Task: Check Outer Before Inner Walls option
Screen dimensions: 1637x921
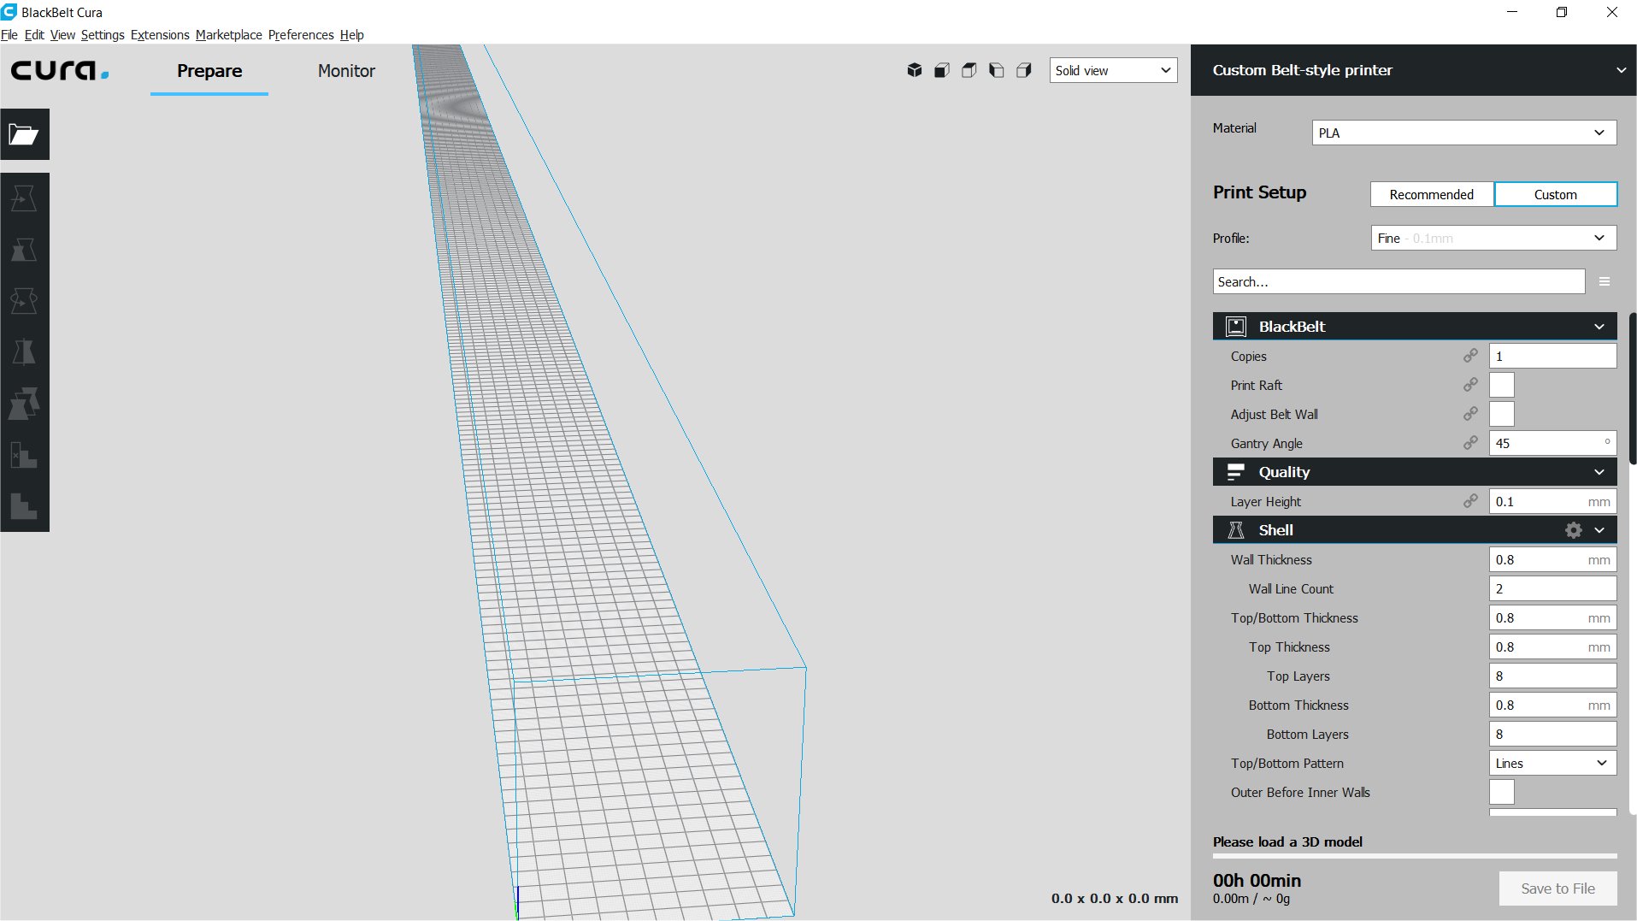Action: tap(1501, 793)
